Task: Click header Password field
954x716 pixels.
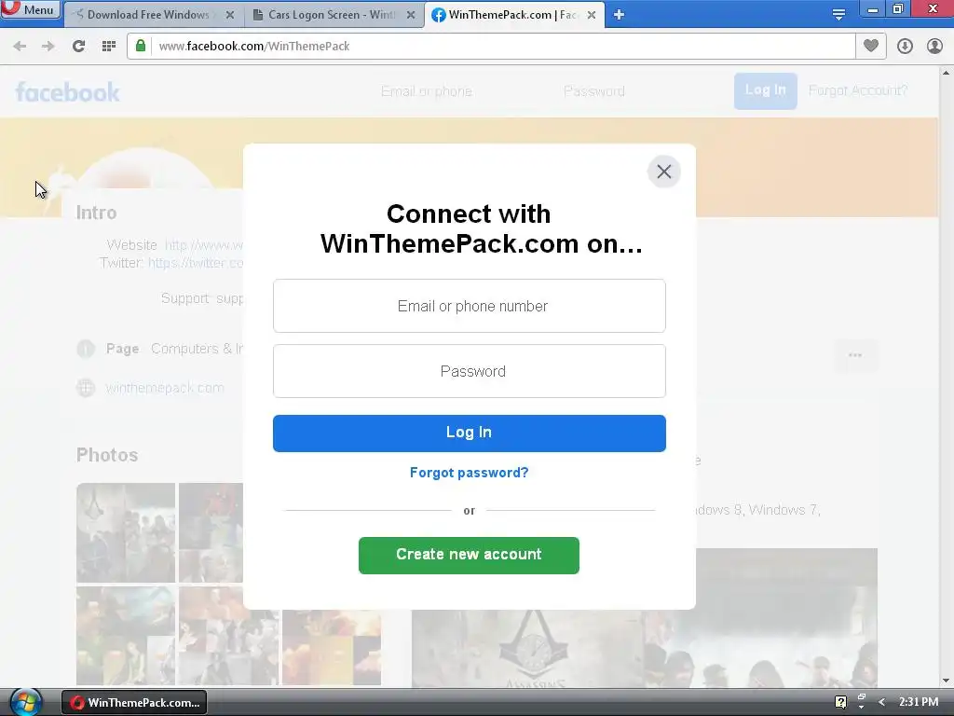Action: 593,91
